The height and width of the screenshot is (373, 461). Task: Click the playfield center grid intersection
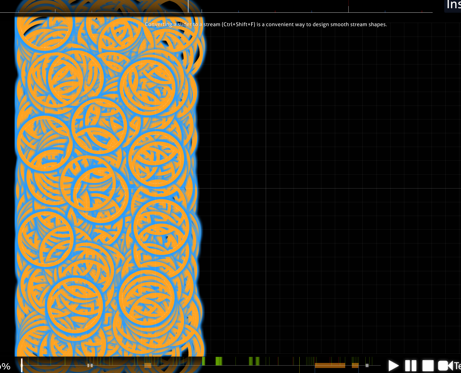tap(266, 188)
